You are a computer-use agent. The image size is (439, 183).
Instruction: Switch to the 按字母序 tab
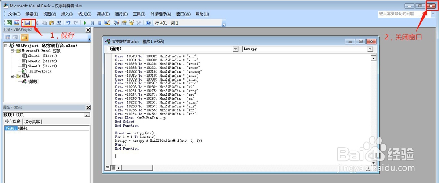click(12, 122)
